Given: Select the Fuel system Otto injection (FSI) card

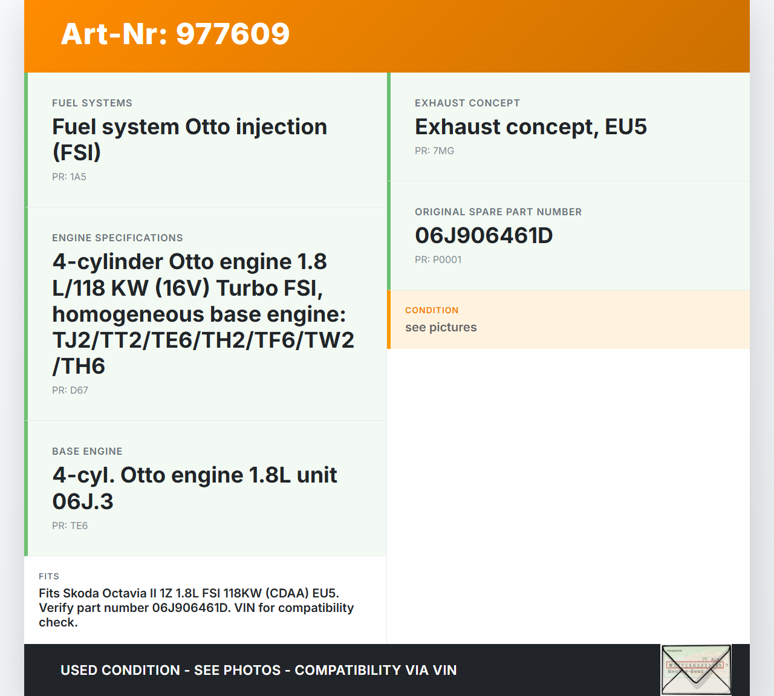Looking at the screenshot, I should click(x=206, y=140).
